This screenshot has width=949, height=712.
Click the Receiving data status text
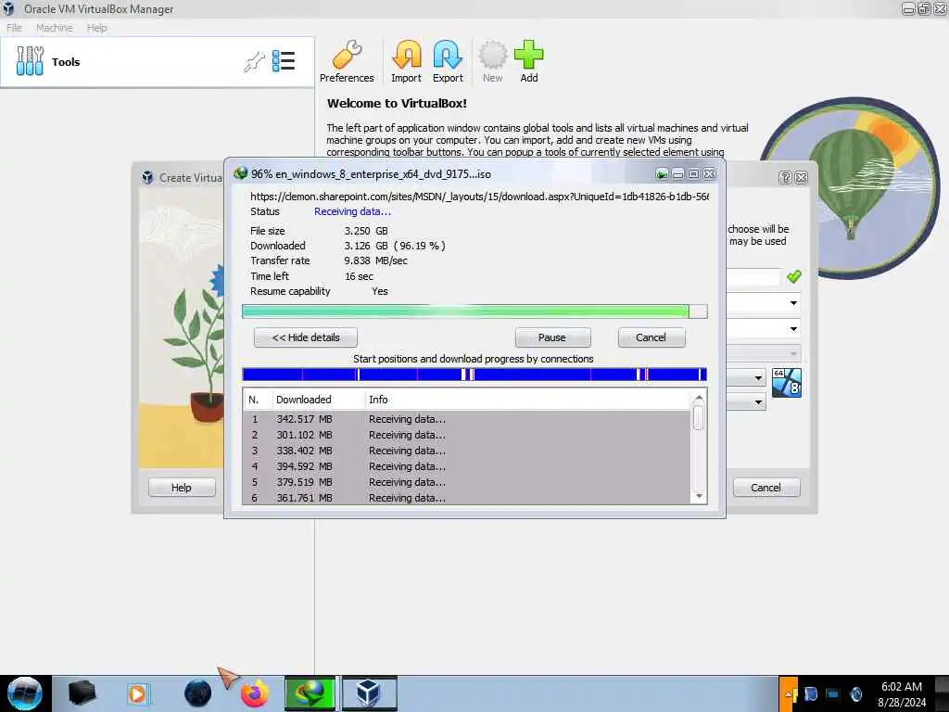pos(352,212)
